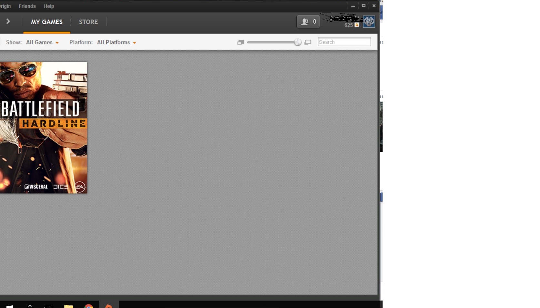Select the Battlefield Hardline game cover
Image resolution: width=540 pixels, height=308 pixels.
click(x=44, y=128)
